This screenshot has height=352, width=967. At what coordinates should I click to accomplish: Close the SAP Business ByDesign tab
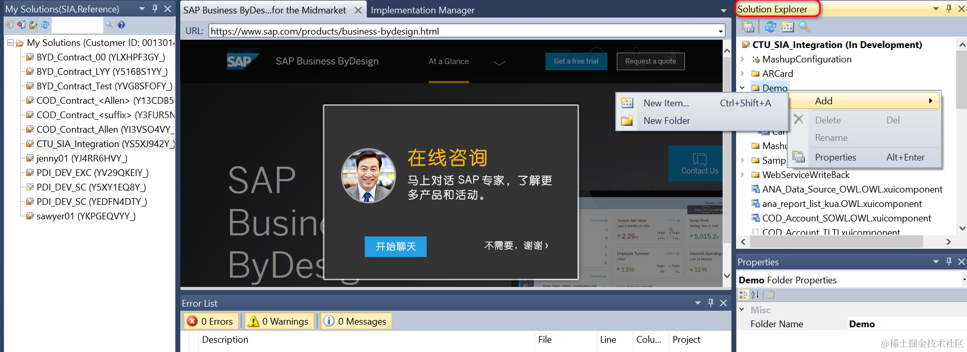pos(358,10)
